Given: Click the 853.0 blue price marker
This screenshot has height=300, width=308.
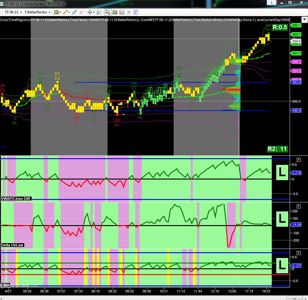Looking at the screenshot, I should click(296, 82).
